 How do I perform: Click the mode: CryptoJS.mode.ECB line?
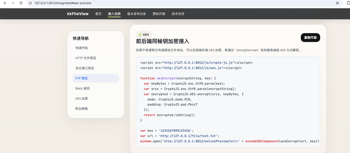(170, 99)
